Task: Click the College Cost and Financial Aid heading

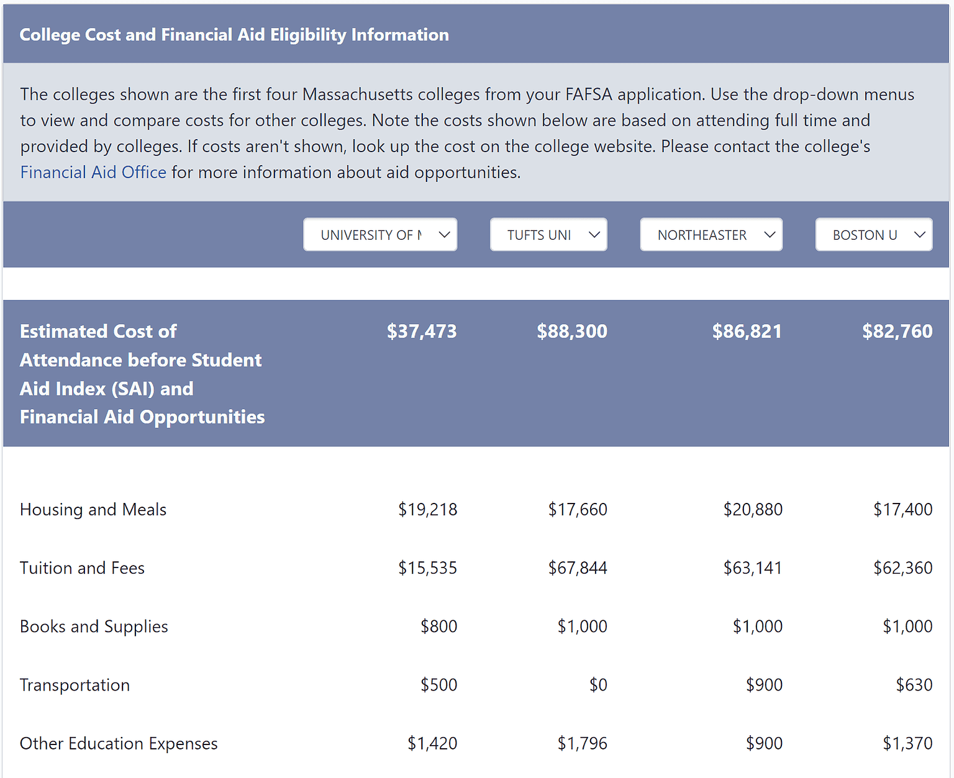Action: pyautogui.click(x=234, y=35)
